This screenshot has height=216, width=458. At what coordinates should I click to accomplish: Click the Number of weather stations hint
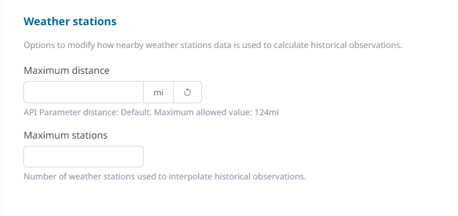point(165,176)
